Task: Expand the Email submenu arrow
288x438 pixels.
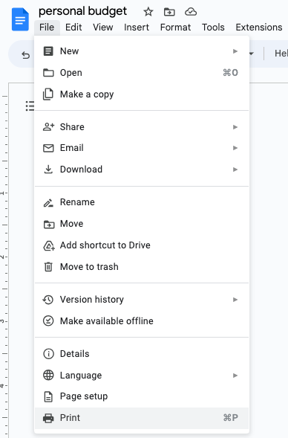Action: click(235, 148)
